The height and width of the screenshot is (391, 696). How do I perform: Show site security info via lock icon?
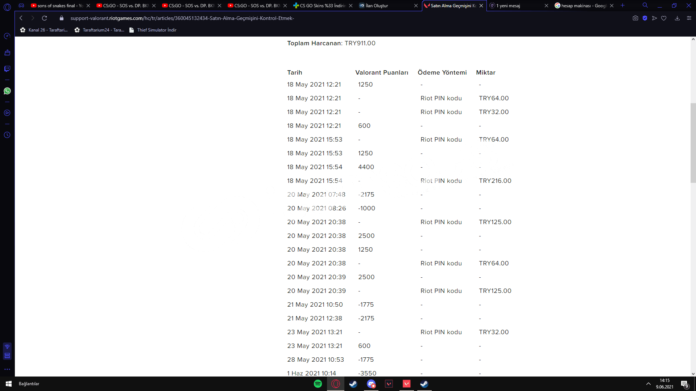click(62, 18)
